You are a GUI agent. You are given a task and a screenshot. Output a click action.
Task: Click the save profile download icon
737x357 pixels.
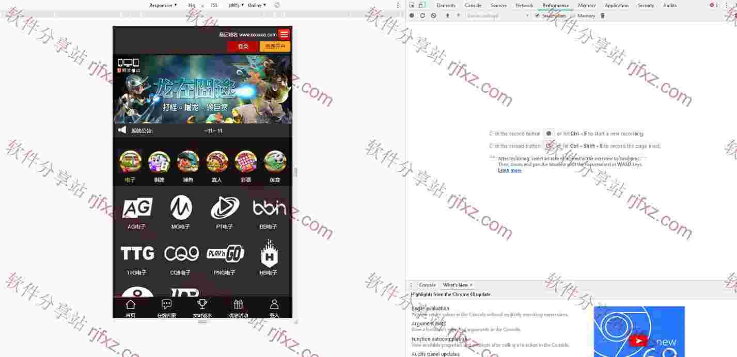[x=458, y=15]
